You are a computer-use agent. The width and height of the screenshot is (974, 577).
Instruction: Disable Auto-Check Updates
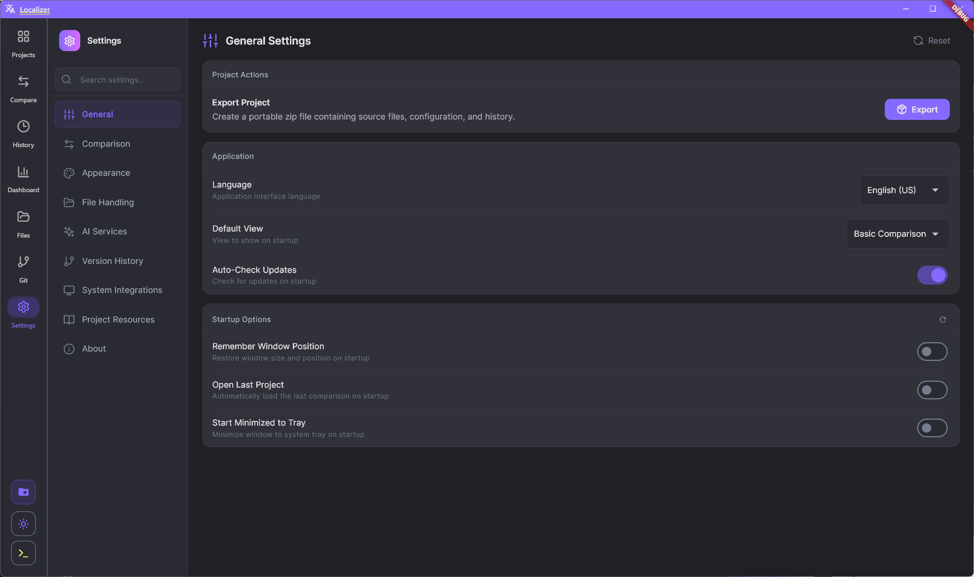click(x=932, y=275)
